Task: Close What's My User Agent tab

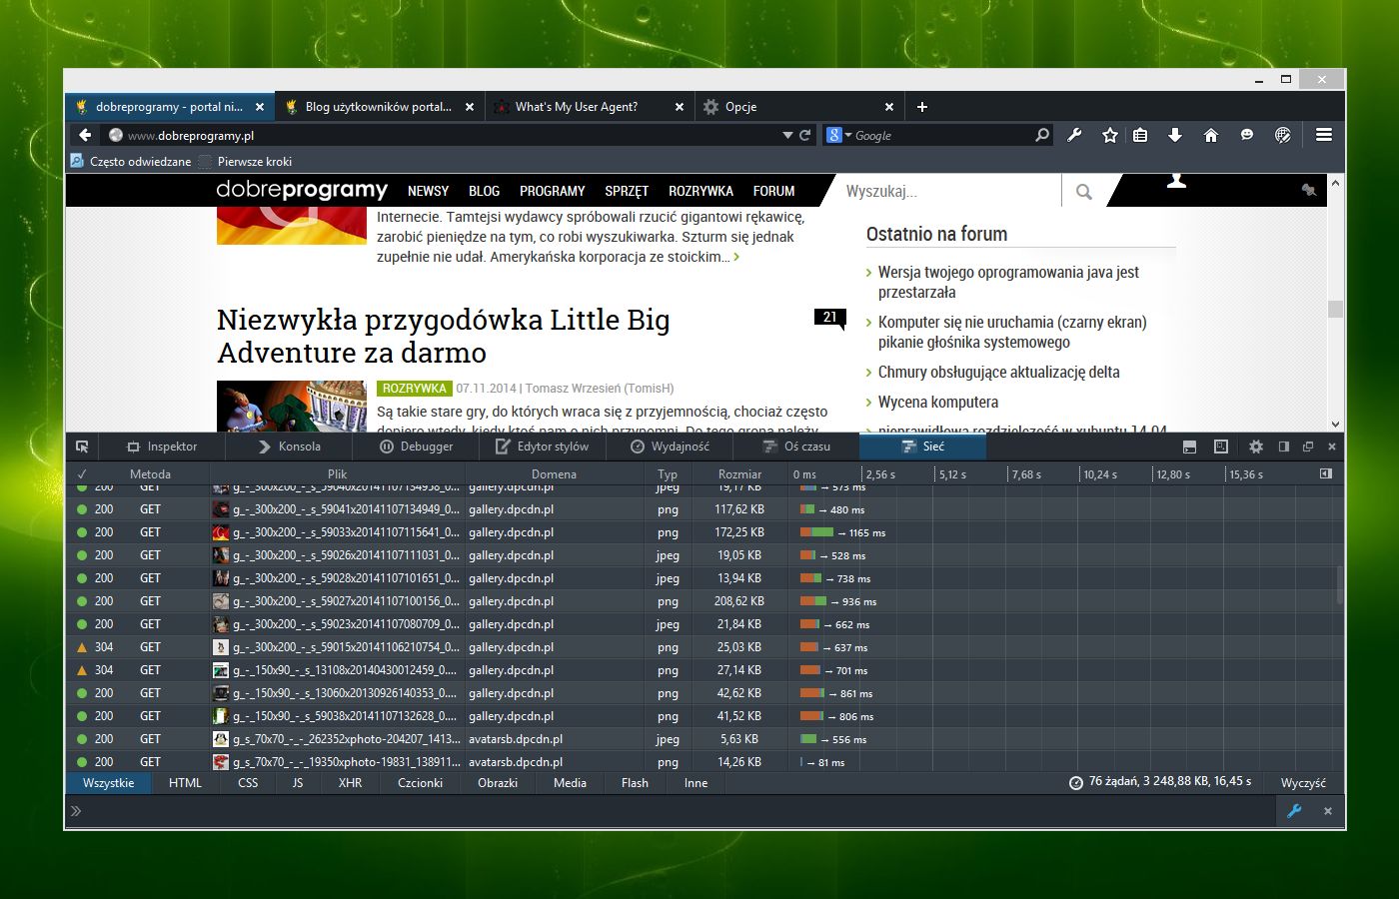Action: coord(680,107)
